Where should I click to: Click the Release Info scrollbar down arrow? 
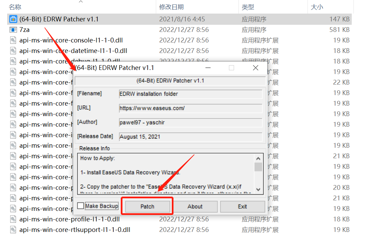click(x=258, y=189)
